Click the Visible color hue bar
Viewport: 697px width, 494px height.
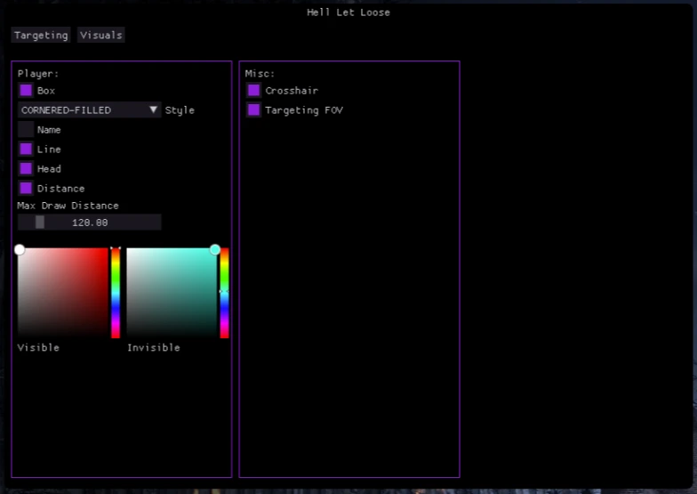116,292
